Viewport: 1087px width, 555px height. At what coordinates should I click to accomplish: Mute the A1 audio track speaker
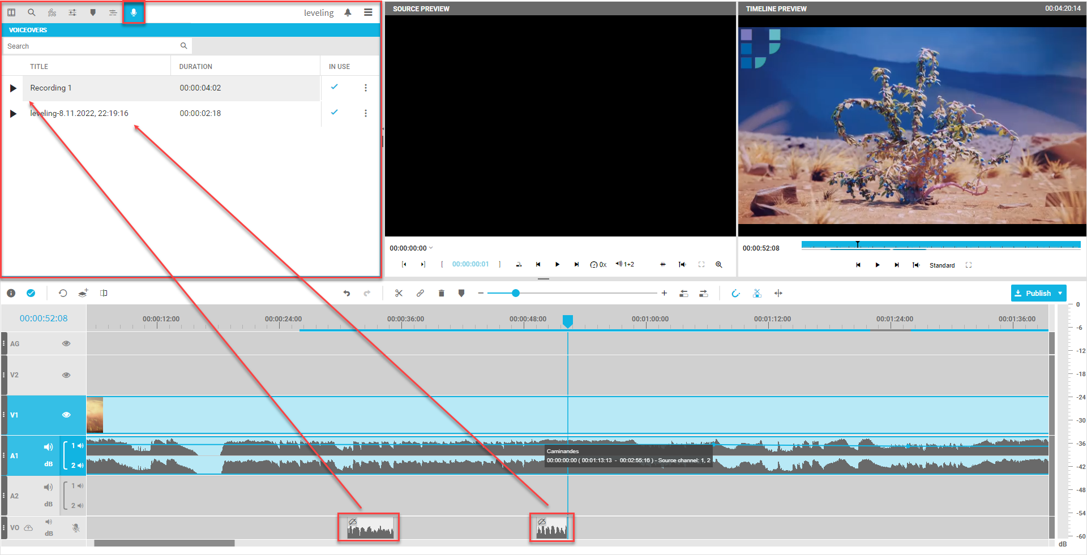[48, 447]
